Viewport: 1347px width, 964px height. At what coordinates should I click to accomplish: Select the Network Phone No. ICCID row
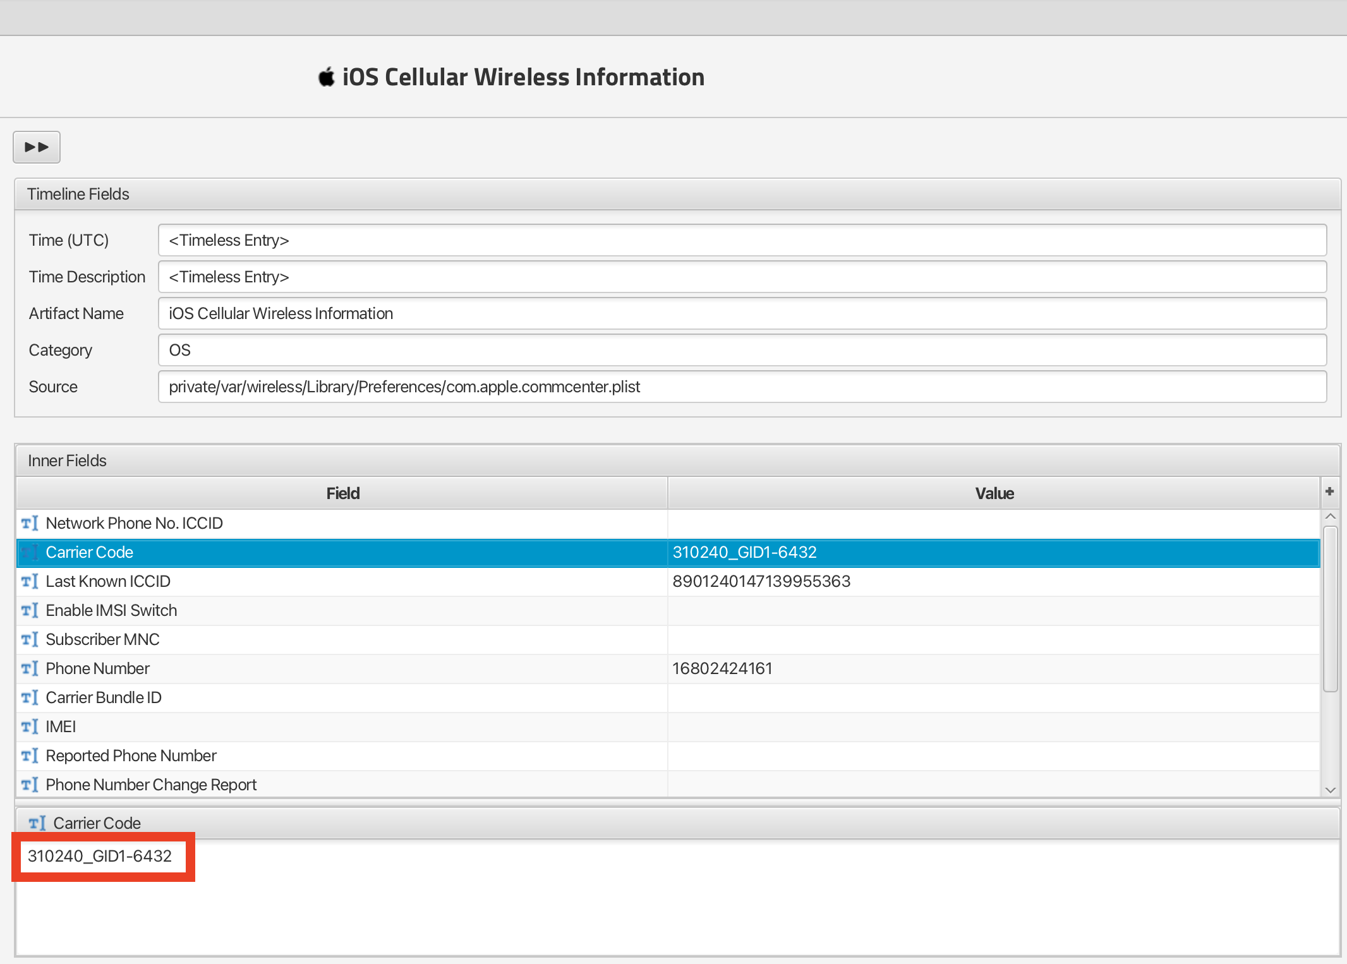(668, 523)
